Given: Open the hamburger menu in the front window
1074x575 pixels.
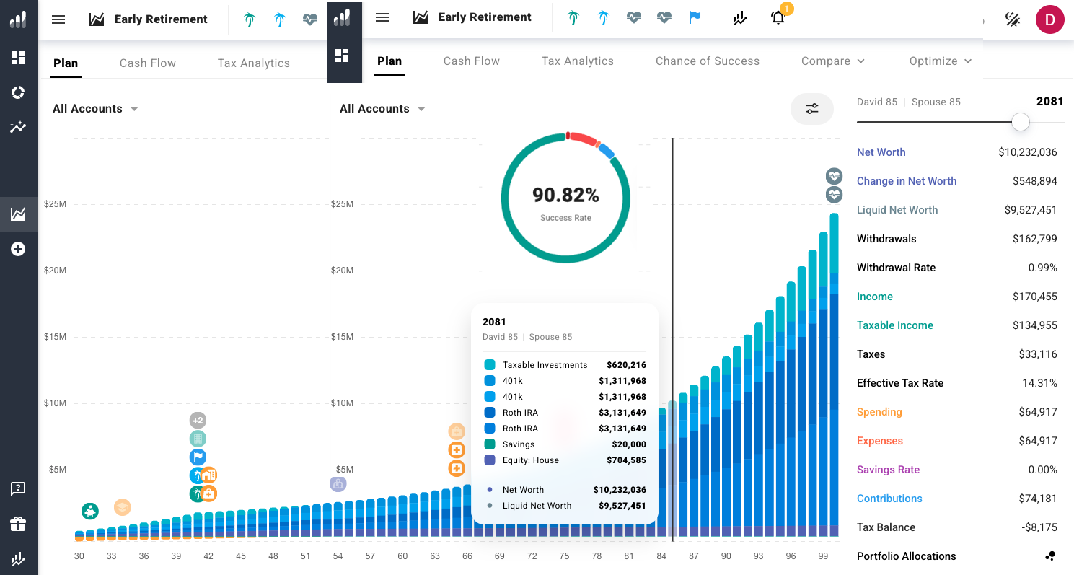Looking at the screenshot, I should 382,17.
